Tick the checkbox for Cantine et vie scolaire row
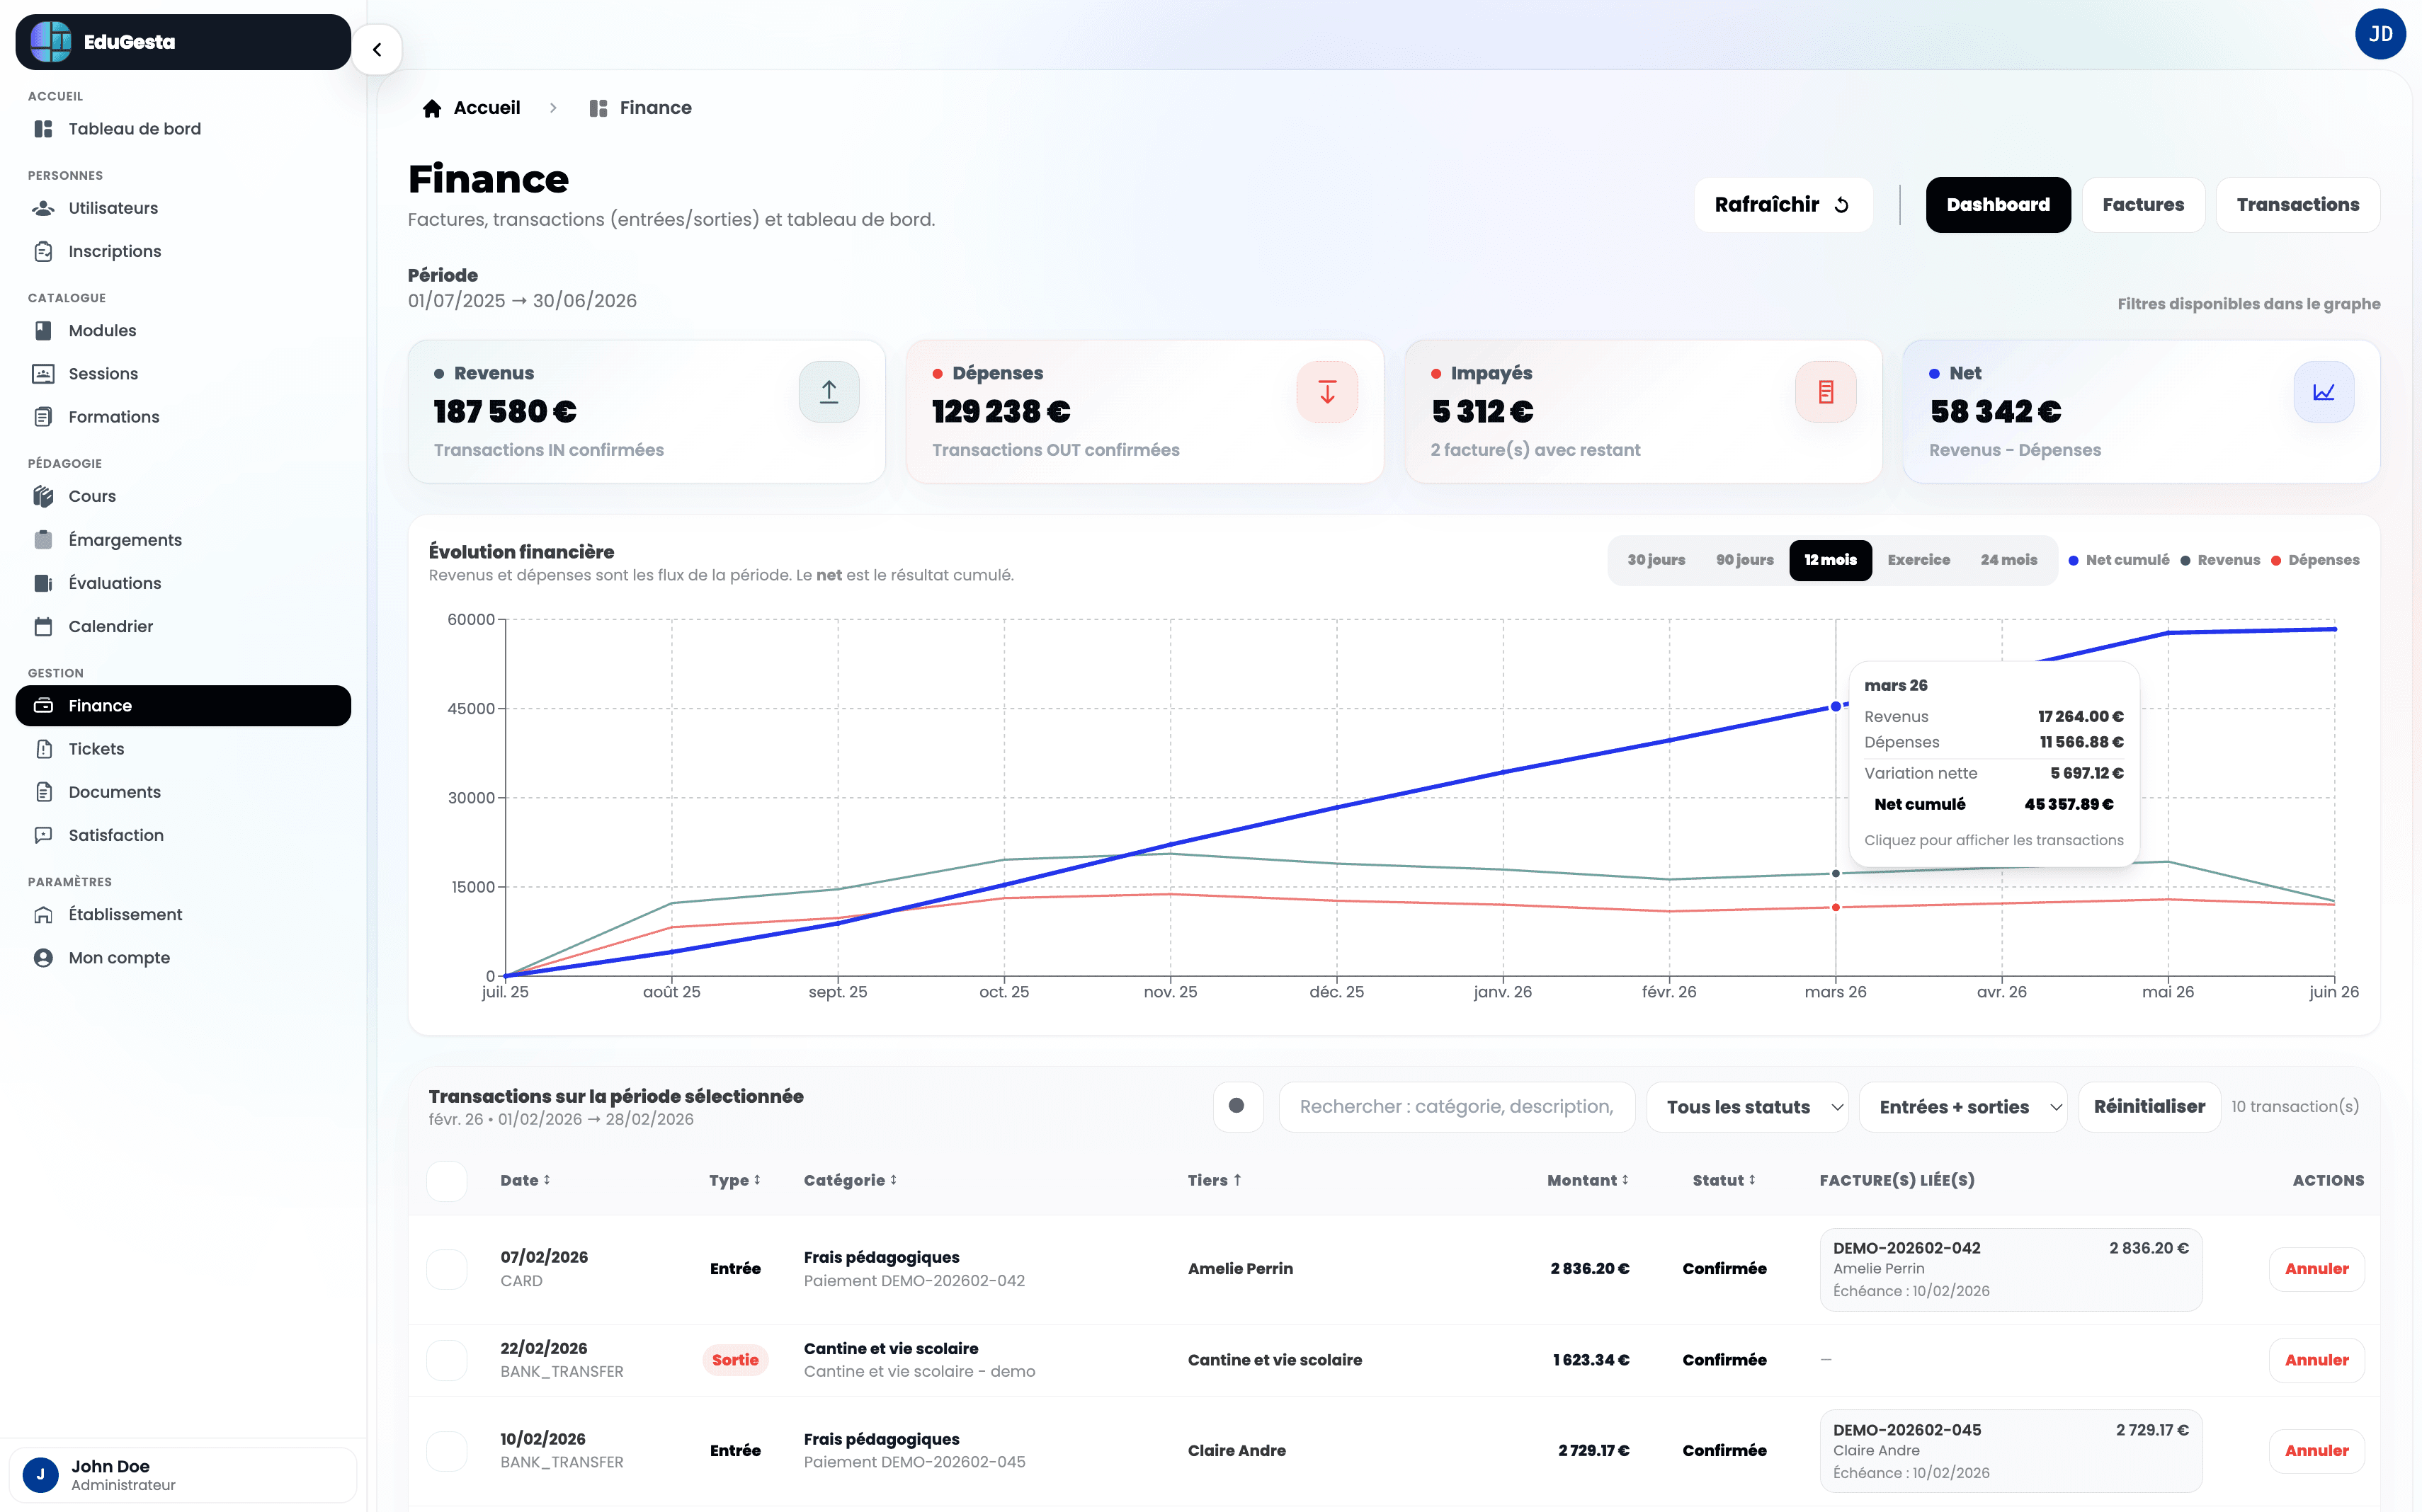Screen dimensions: 2422x1512 tap(446, 1360)
